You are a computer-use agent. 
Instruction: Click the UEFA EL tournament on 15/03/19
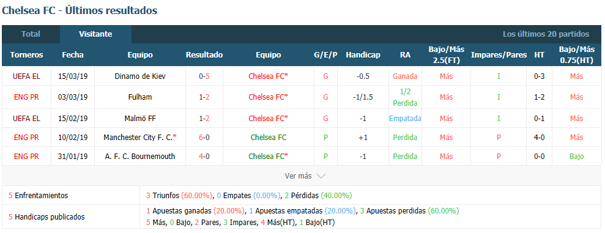point(27,76)
